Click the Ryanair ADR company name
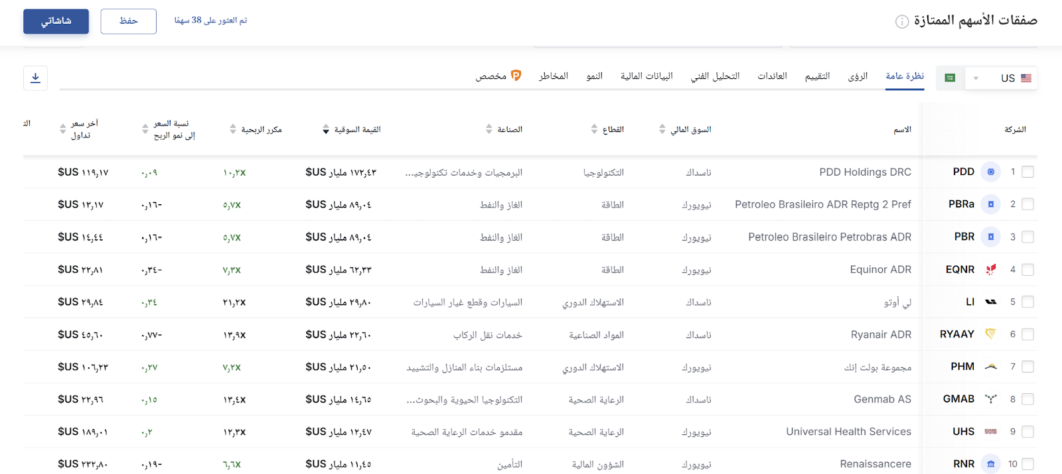This screenshot has width=1062, height=474. pyautogui.click(x=881, y=335)
